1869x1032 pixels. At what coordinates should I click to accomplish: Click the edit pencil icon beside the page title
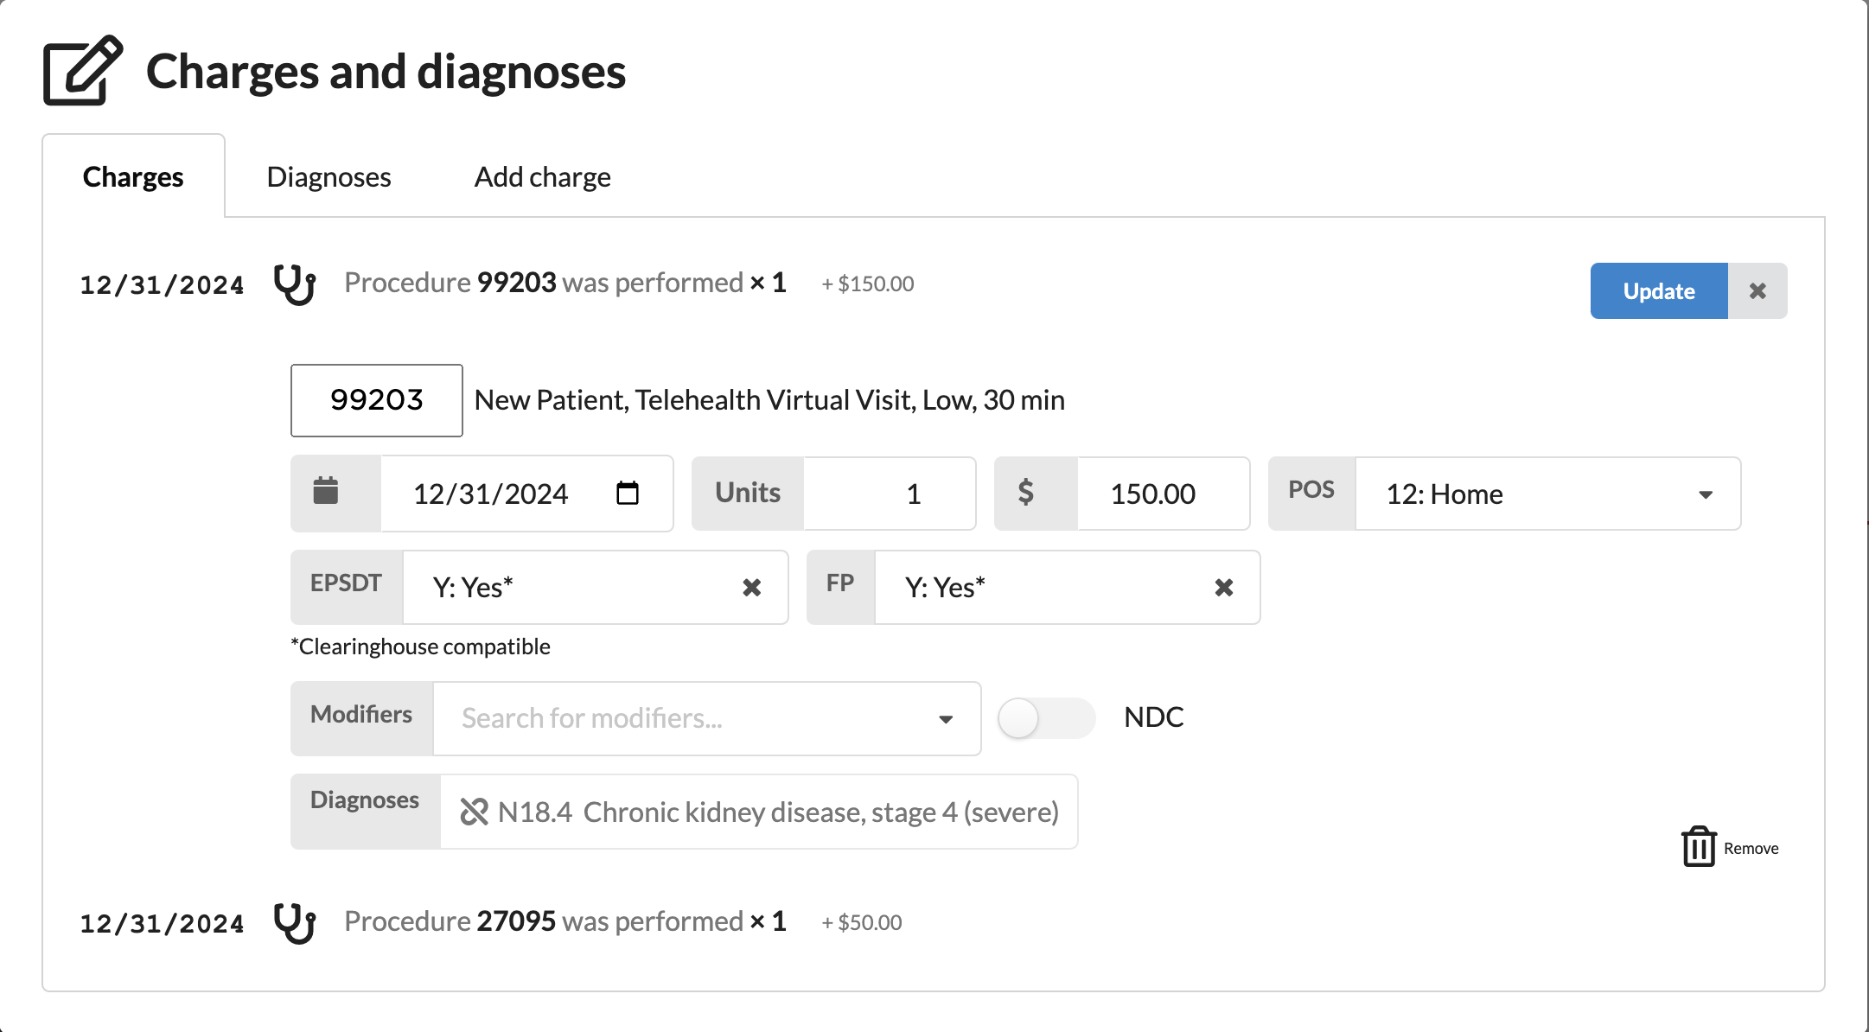[82, 71]
